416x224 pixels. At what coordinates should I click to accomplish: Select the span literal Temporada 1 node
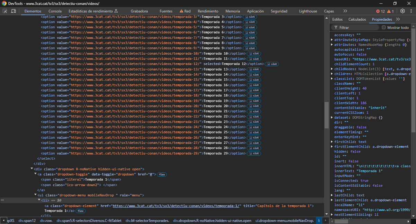81,180
